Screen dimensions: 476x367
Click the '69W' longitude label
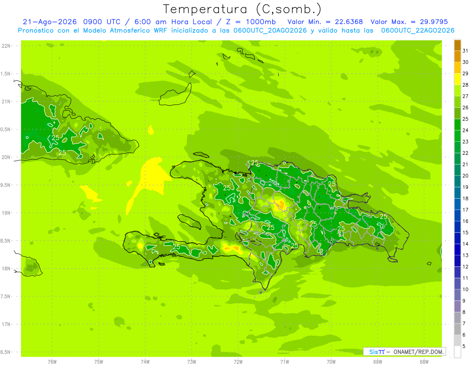(378, 362)
